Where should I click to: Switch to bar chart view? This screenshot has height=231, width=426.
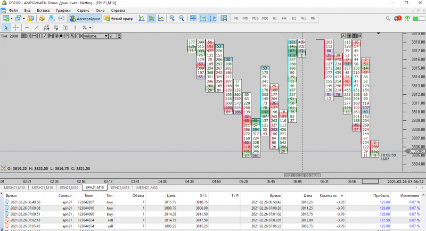[142, 19]
